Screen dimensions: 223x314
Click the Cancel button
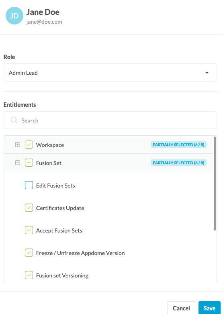pos(181,308)
